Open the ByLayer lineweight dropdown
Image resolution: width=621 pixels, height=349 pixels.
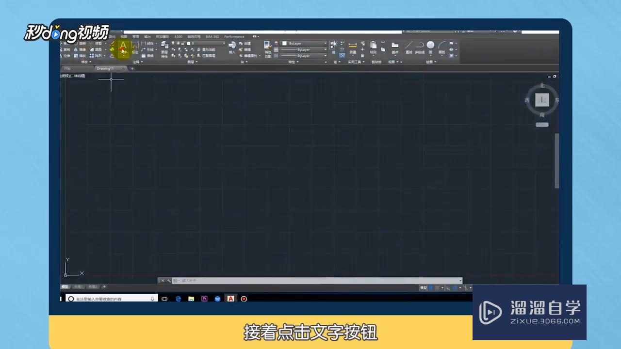point(304,49)
